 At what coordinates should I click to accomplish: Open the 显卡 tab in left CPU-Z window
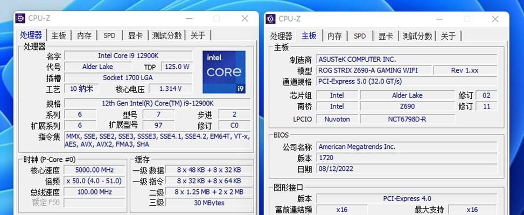pyautogui.click(x=135, y=35)
